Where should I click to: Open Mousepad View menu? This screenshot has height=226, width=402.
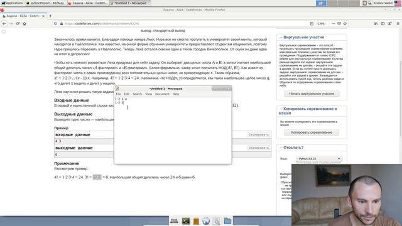point(148,94)
